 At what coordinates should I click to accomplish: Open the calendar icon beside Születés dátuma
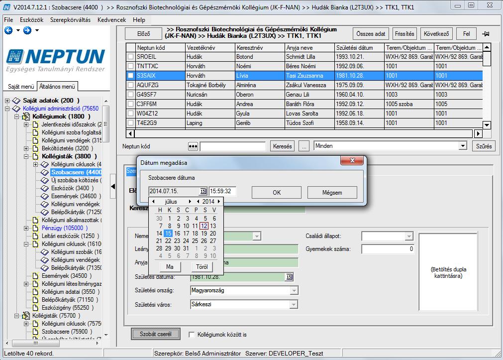tap(289, 277)
